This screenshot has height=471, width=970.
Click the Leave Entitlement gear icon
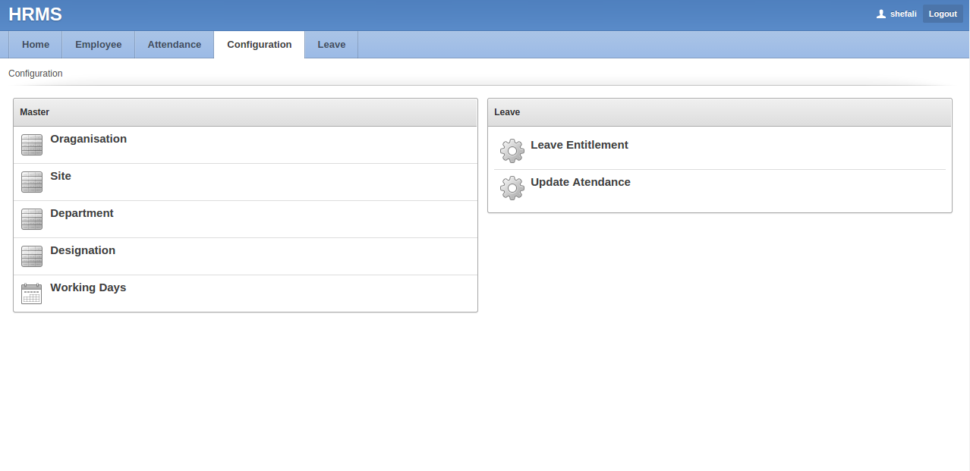click(512, 151)
